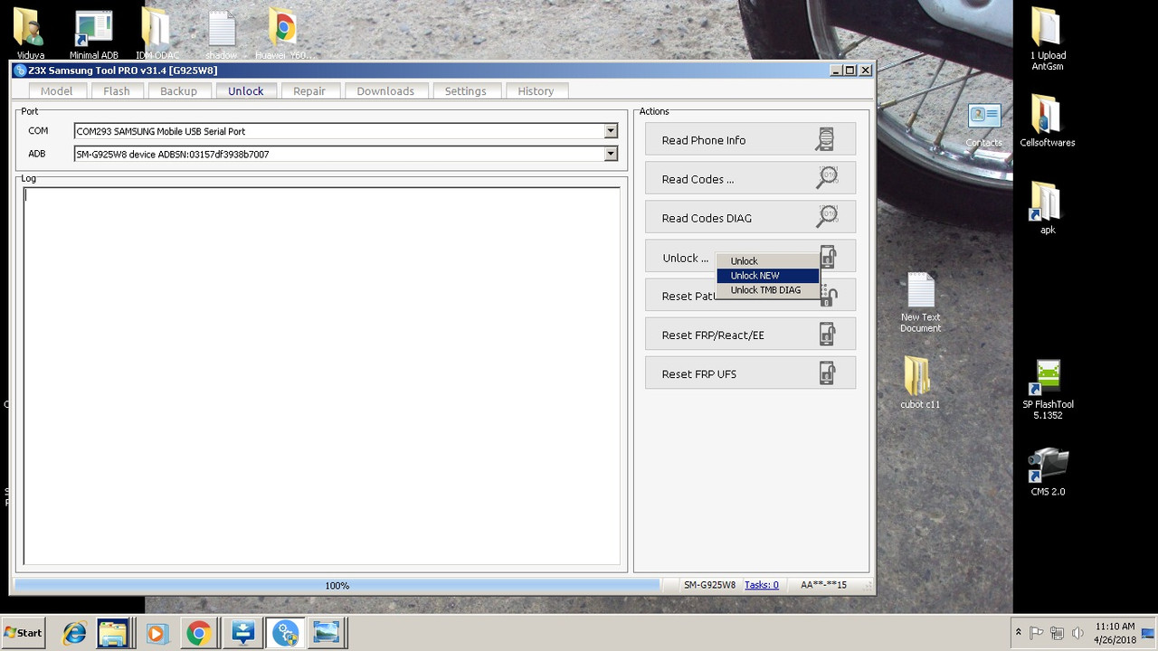The width and height of the screenshot is (1158, 651).
Task: Open the apk folder shortcut on desktop
Action: 1047,208
